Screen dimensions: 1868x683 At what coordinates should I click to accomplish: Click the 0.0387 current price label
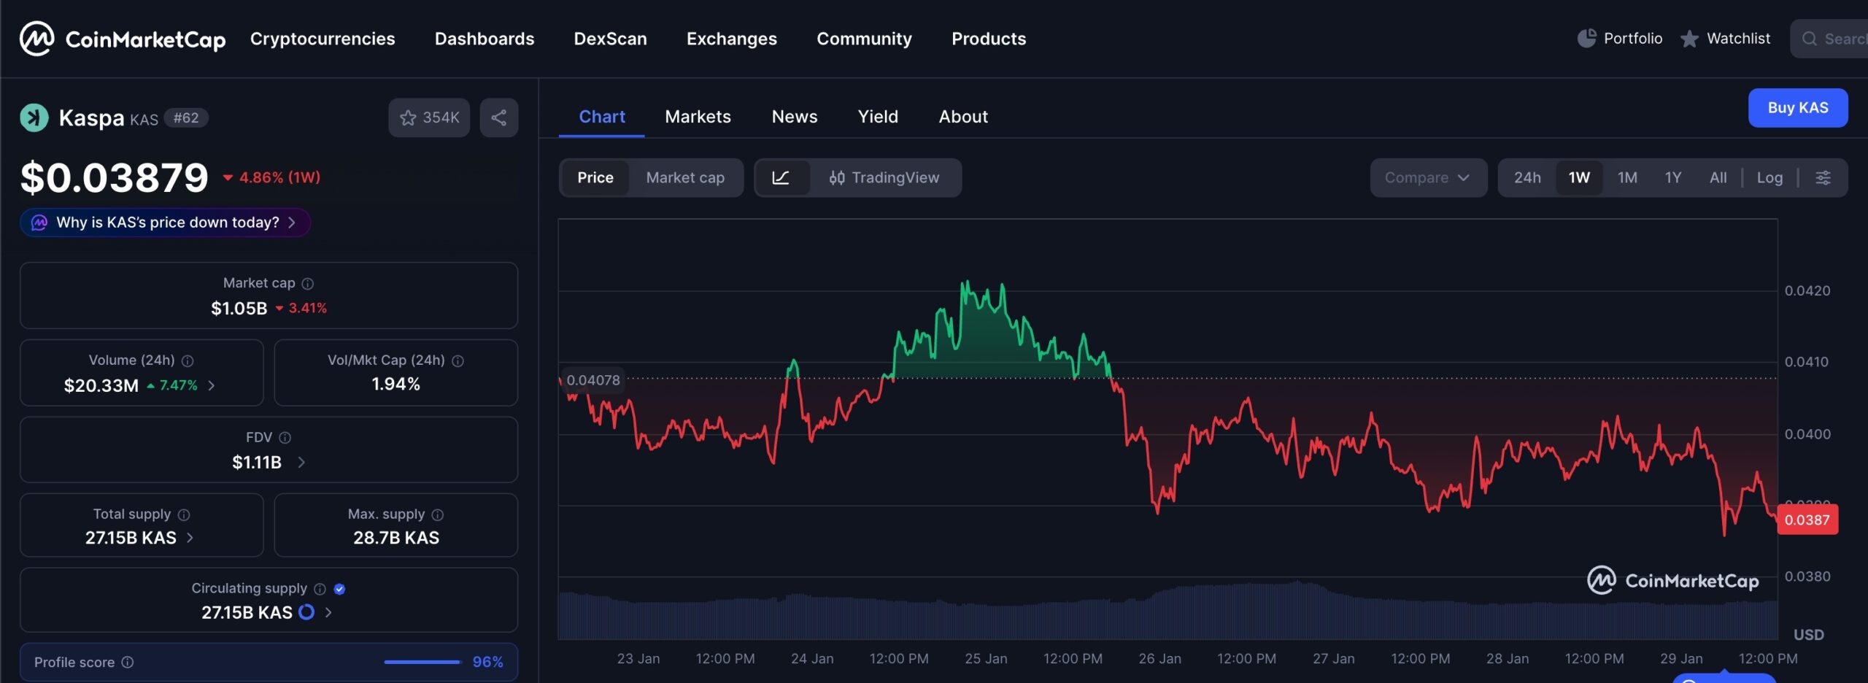coord(1807,520)
